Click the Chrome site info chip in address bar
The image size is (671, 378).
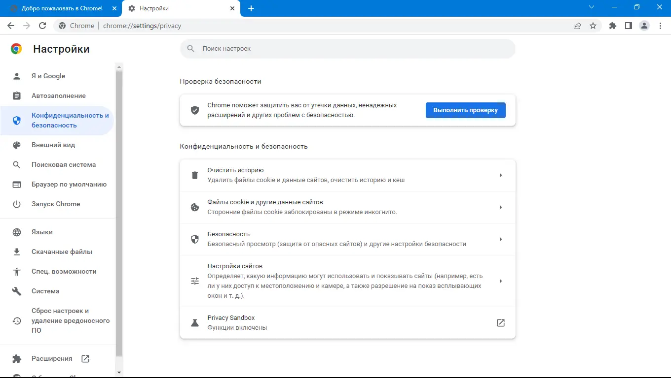click(x=76, y=26)
